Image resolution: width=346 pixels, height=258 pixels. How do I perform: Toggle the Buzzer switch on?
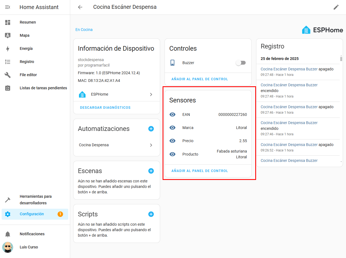[x=241, y=63]
